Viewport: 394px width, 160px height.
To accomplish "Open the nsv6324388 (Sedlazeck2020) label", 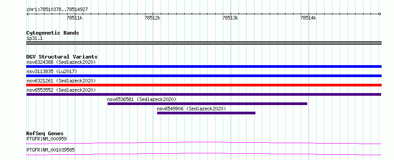I will 61,62.
